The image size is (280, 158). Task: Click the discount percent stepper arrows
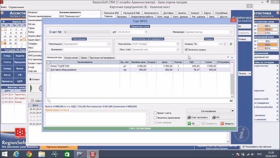coord(224,44)
